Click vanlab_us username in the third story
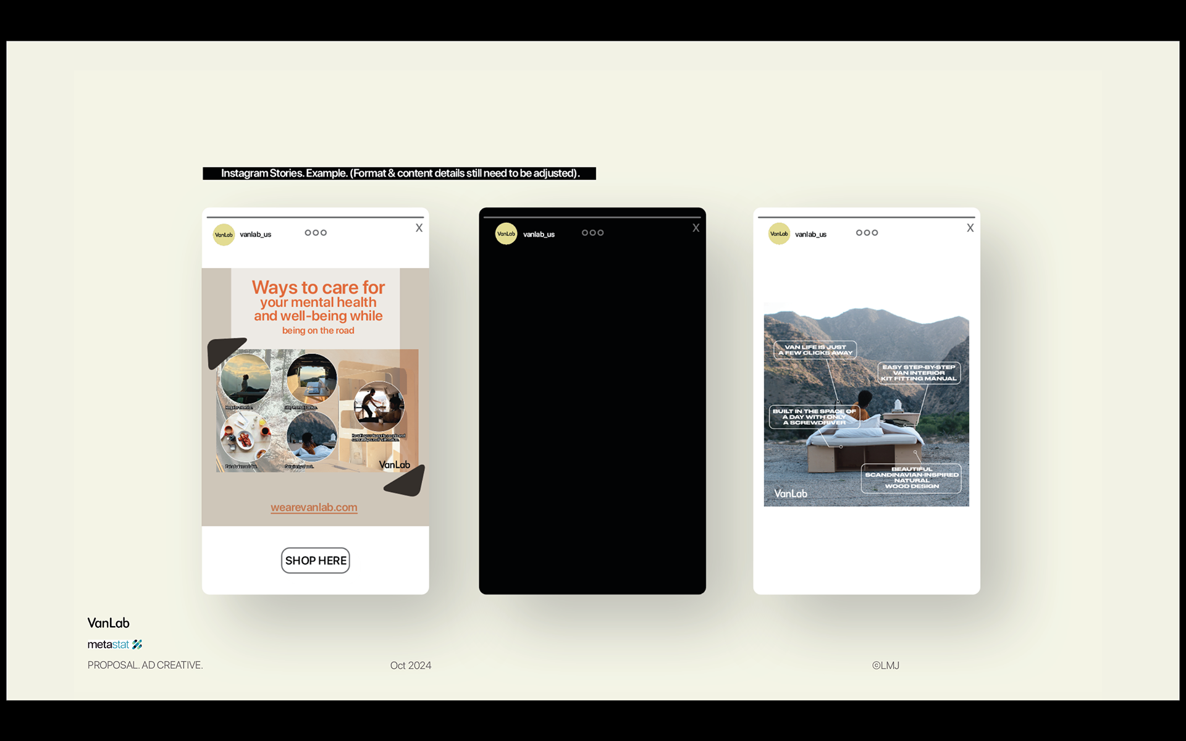 click(810, 235)
